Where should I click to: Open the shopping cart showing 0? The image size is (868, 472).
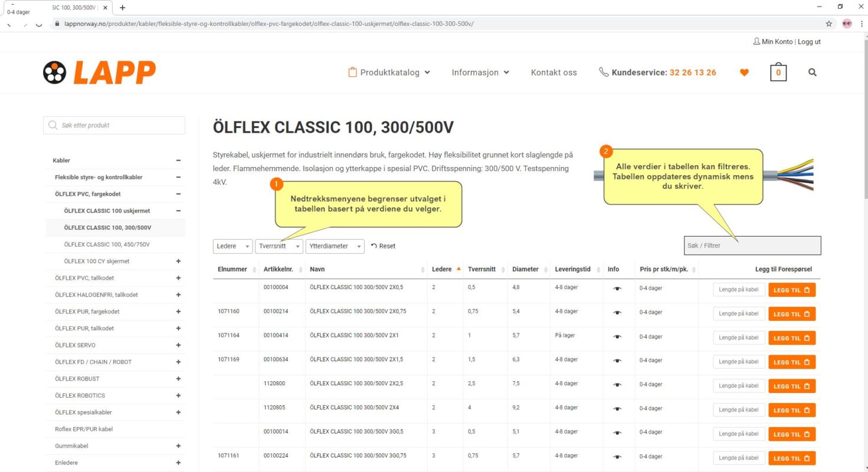tap(778, 73)
